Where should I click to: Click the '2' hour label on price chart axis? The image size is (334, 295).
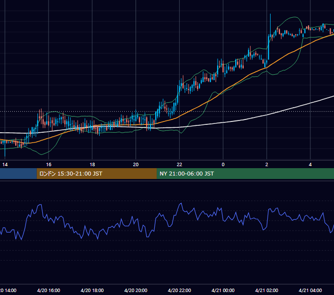tap(267, 165)
